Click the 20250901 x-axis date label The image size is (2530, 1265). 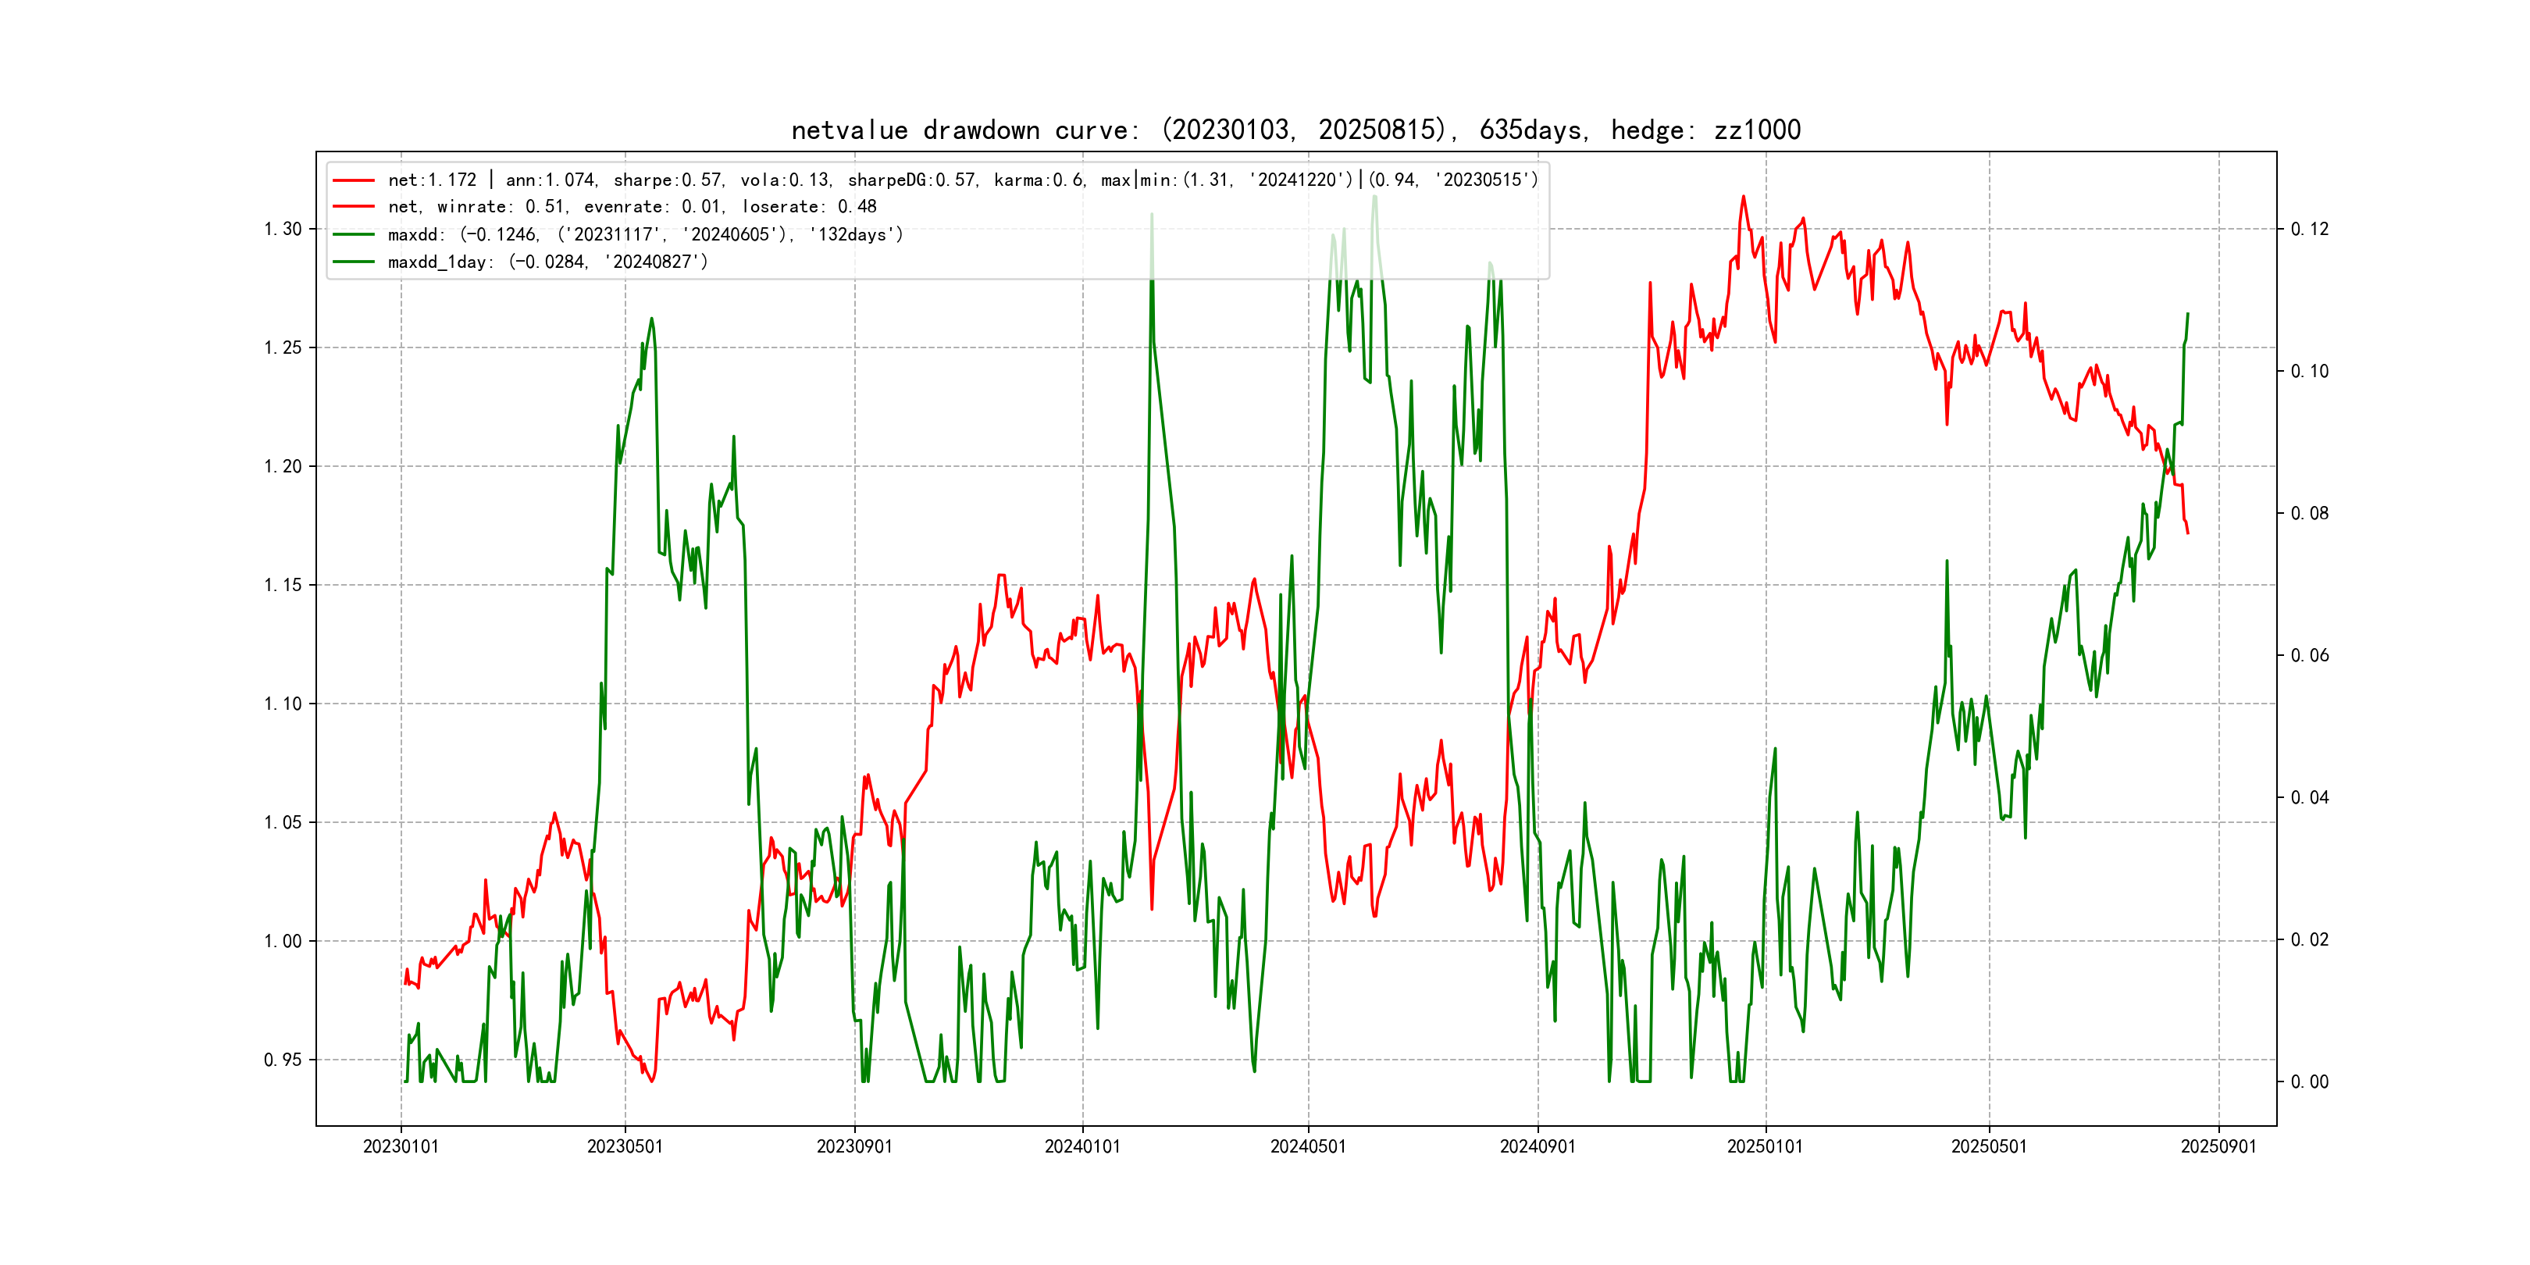point(2218,1147)
